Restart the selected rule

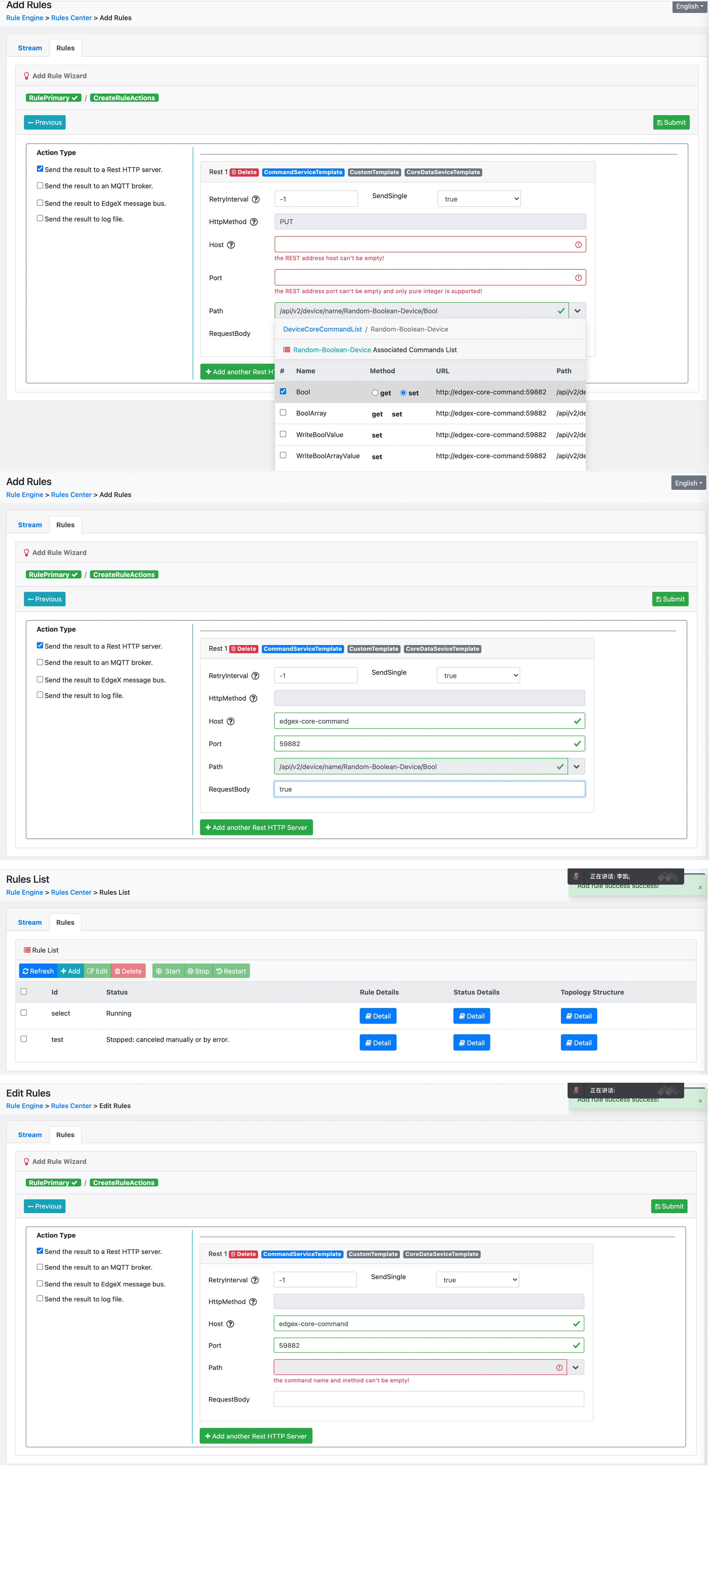click(x=231, y=971)
